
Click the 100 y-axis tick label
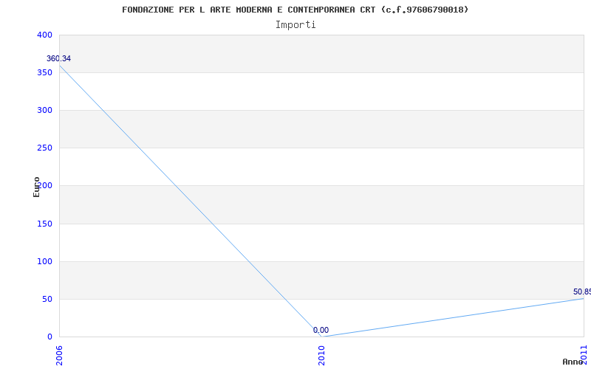click(44, 262)
